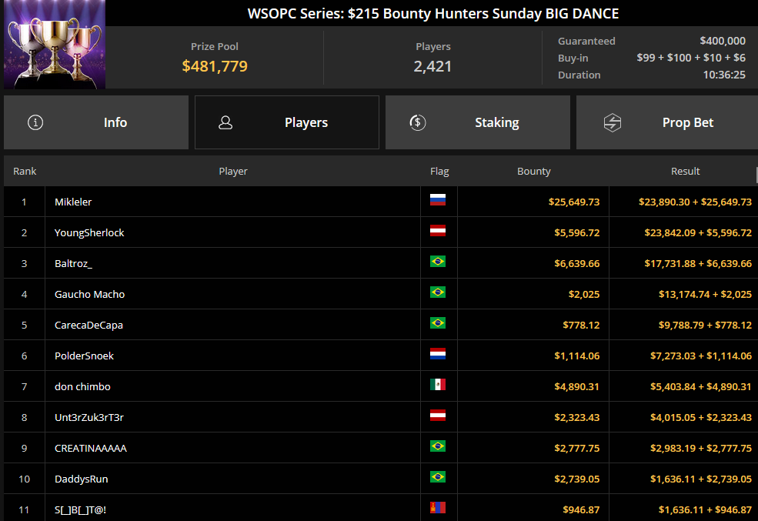758x521 pixels.
Task: Click the Players person icon
Action: [225, 122]
